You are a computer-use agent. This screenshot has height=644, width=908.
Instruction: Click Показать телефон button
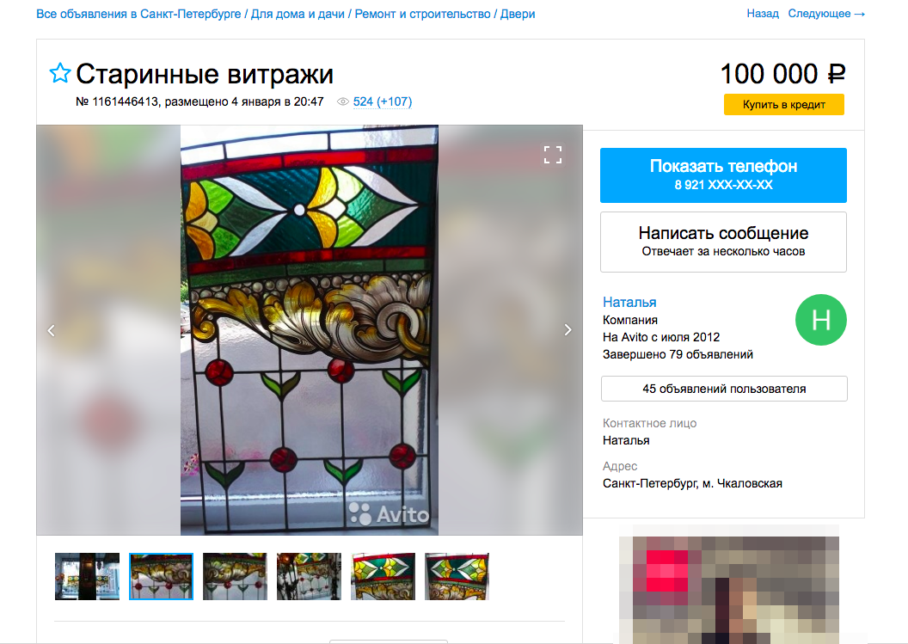[x=723, y=175]
